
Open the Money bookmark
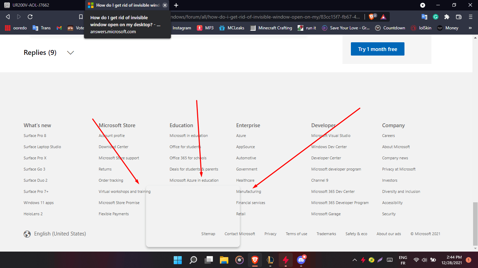tap(448, 28)
